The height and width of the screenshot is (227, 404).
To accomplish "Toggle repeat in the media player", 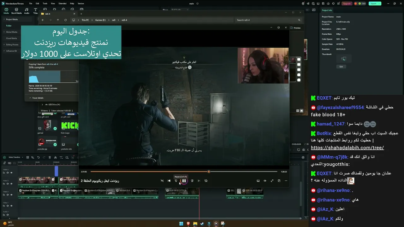I will pos(206,181).
